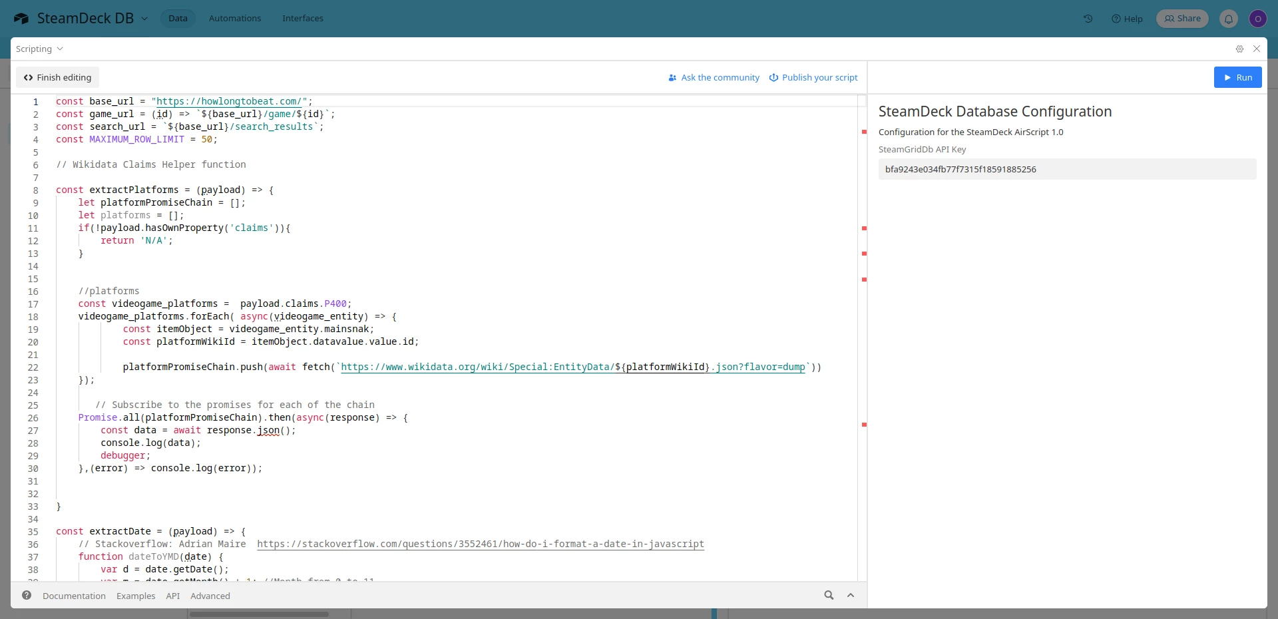Open notifications bell
Viewport: 1278px width, 619px height.
(1229, 19)
